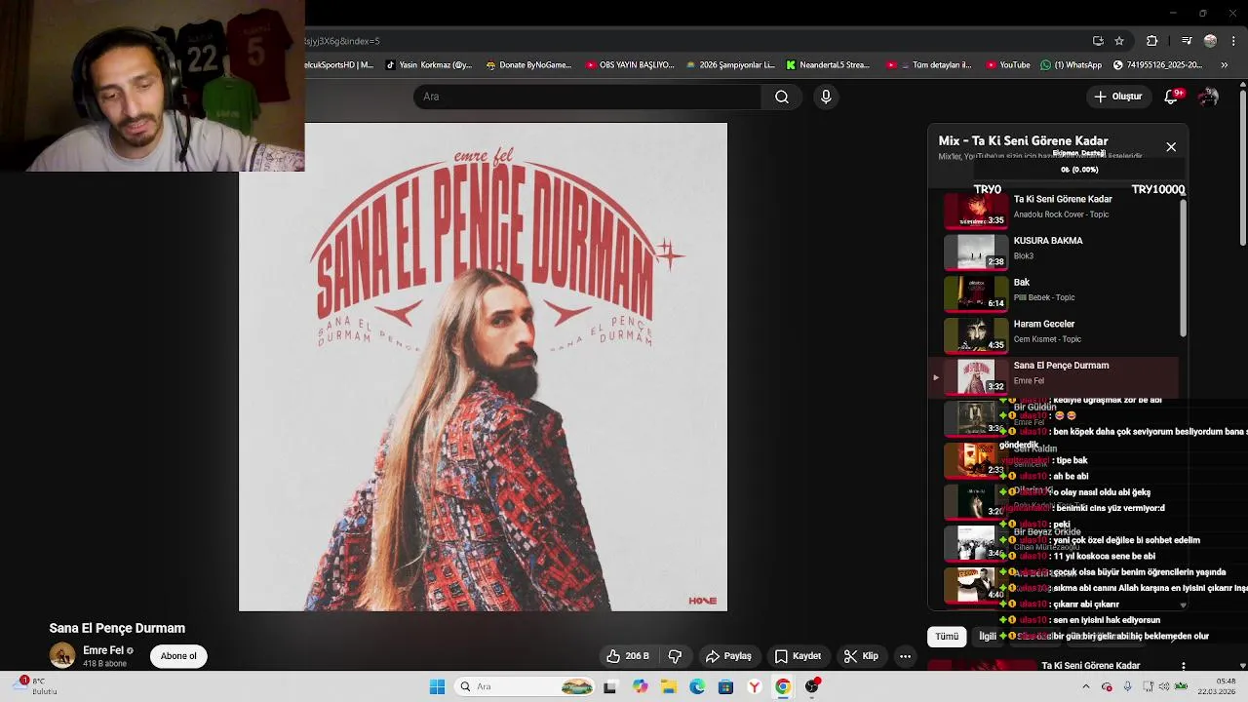Click the video title Sana El Pençe Durmam
Image resolution: width=1248 pixels, height=702 pixels.
[117, 628]
